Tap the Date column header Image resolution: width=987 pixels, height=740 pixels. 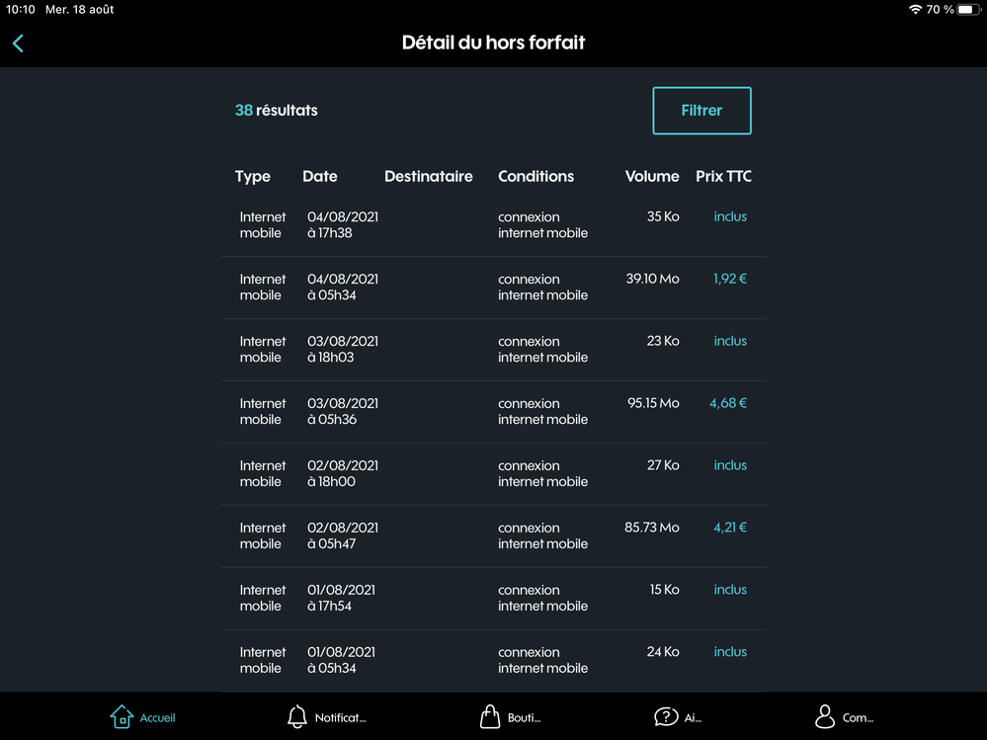click(x=320, y=177)
